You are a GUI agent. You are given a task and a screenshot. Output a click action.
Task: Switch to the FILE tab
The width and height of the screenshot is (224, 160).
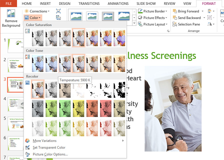[9, 4]
